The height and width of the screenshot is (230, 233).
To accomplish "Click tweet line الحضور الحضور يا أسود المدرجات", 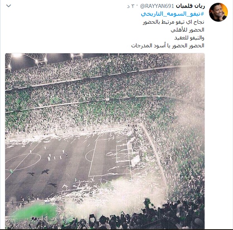I will click(168, 46).
